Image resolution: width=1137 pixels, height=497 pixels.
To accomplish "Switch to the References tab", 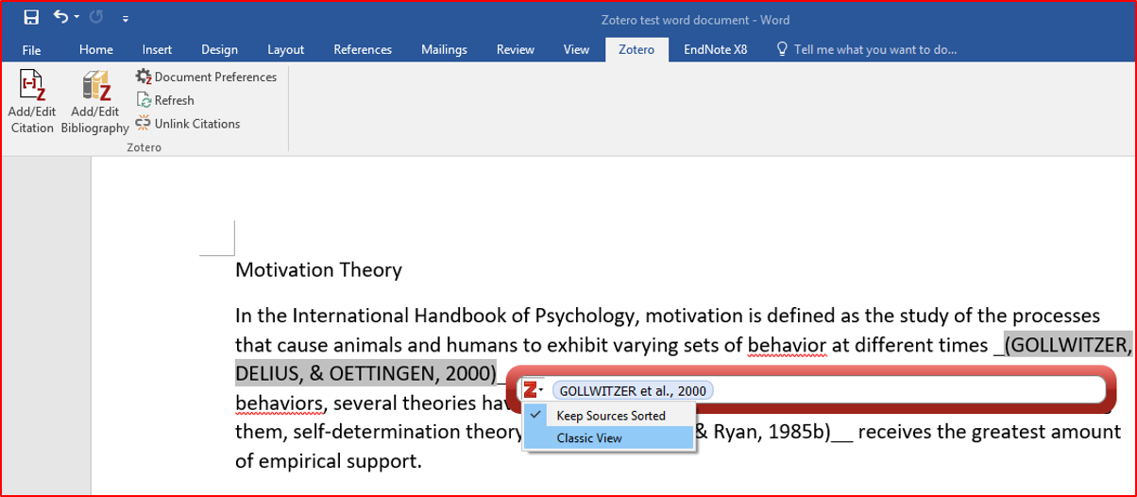I will 363,49.
